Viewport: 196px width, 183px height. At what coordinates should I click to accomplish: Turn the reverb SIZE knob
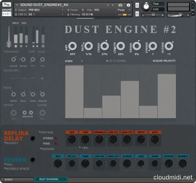[141, 163]
